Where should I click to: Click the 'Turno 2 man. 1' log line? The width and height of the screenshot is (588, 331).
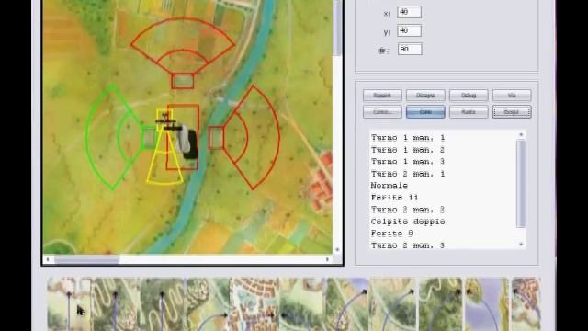tap(408, 174)
